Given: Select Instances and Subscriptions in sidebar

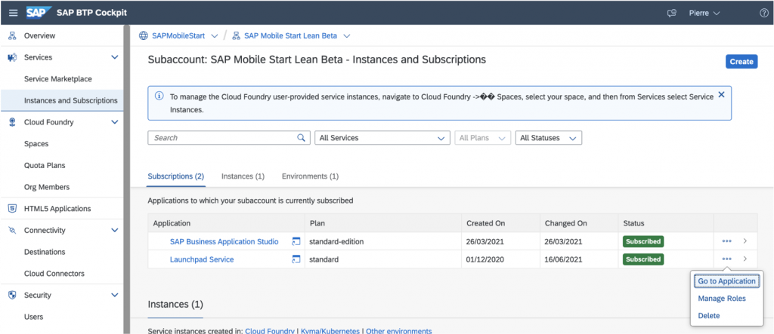Looking at the screenshot, I should (70, 100).
